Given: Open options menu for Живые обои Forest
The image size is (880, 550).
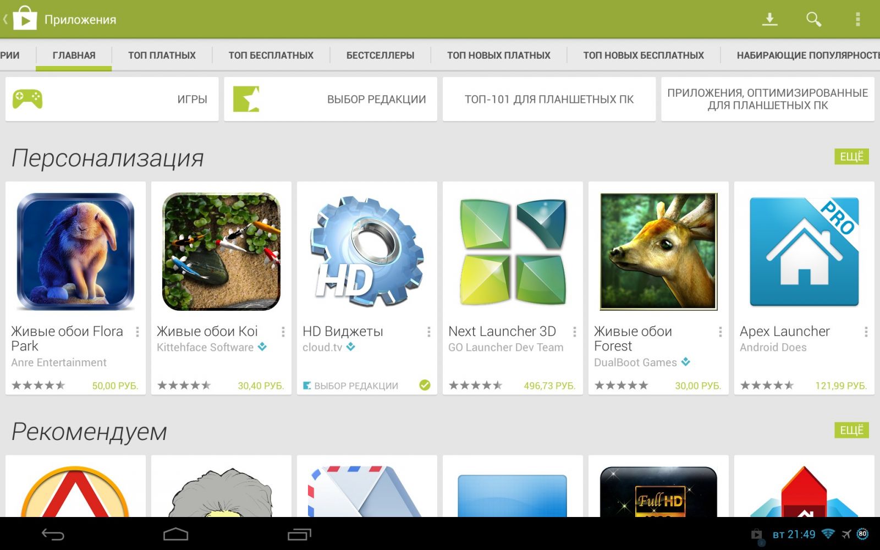Looking at the screenshot, I should tap(720, 332).
